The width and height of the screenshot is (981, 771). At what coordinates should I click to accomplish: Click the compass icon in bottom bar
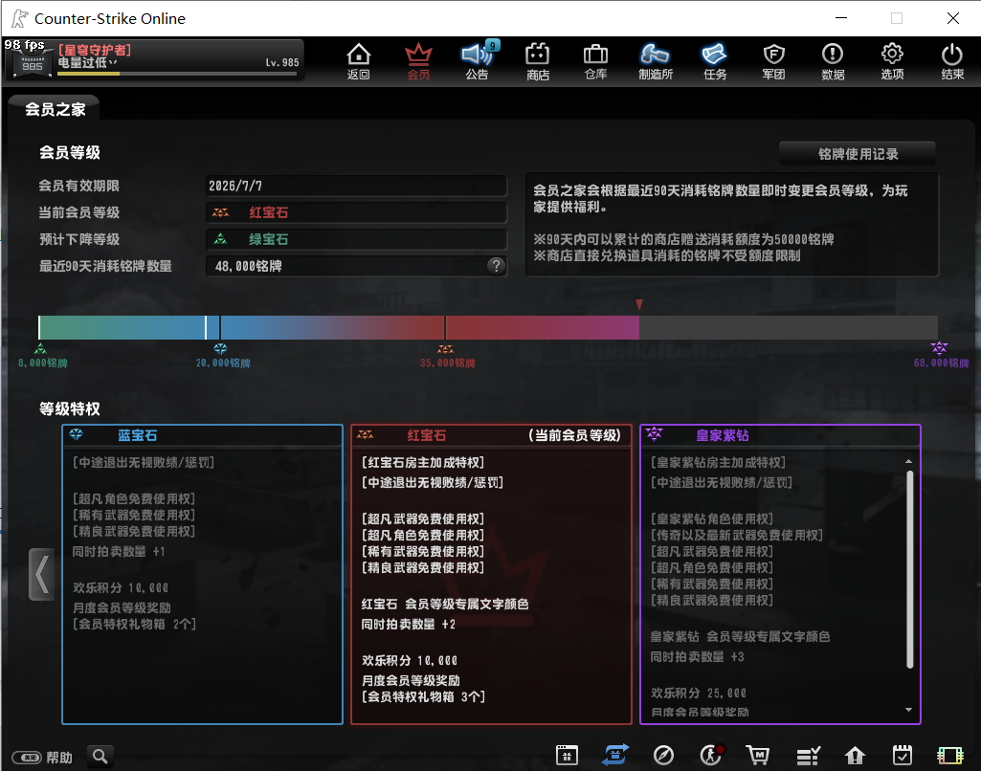pyautogui.click(x=663, y=756)
